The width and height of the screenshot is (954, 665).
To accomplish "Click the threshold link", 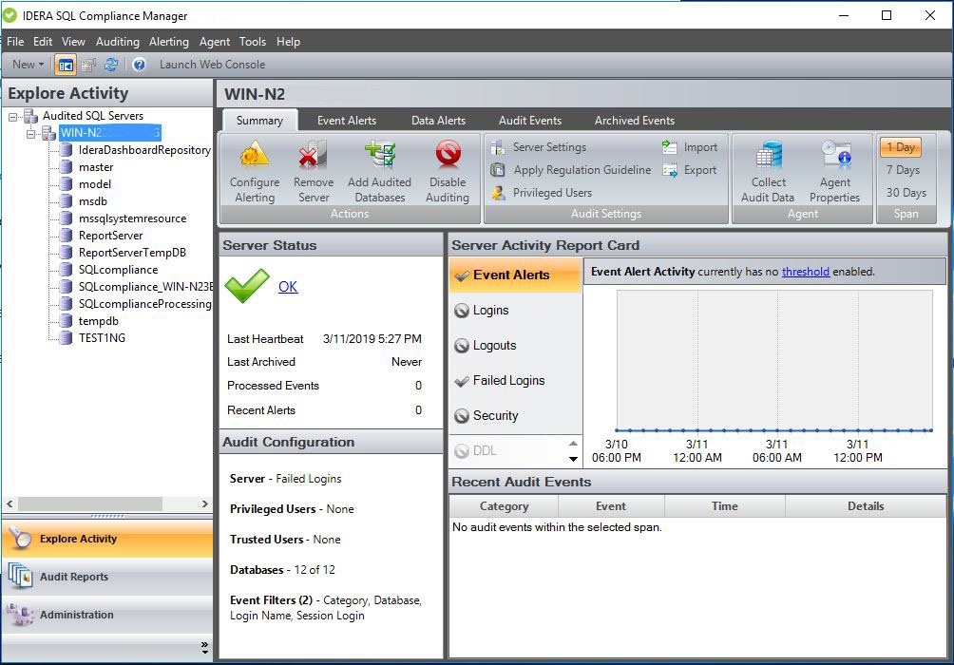I will point(806,272).
